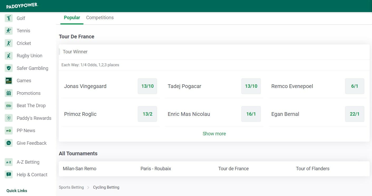The height and width of the screenshot is (196, 372).
Task: Switch to the Competitions tab
Action: click(100, 18)
